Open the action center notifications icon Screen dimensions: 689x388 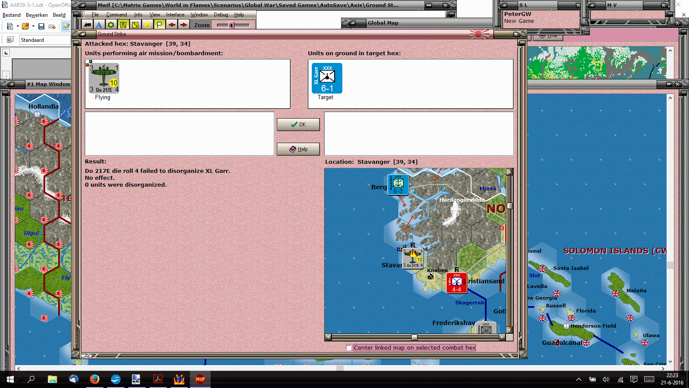pos(634,379)
